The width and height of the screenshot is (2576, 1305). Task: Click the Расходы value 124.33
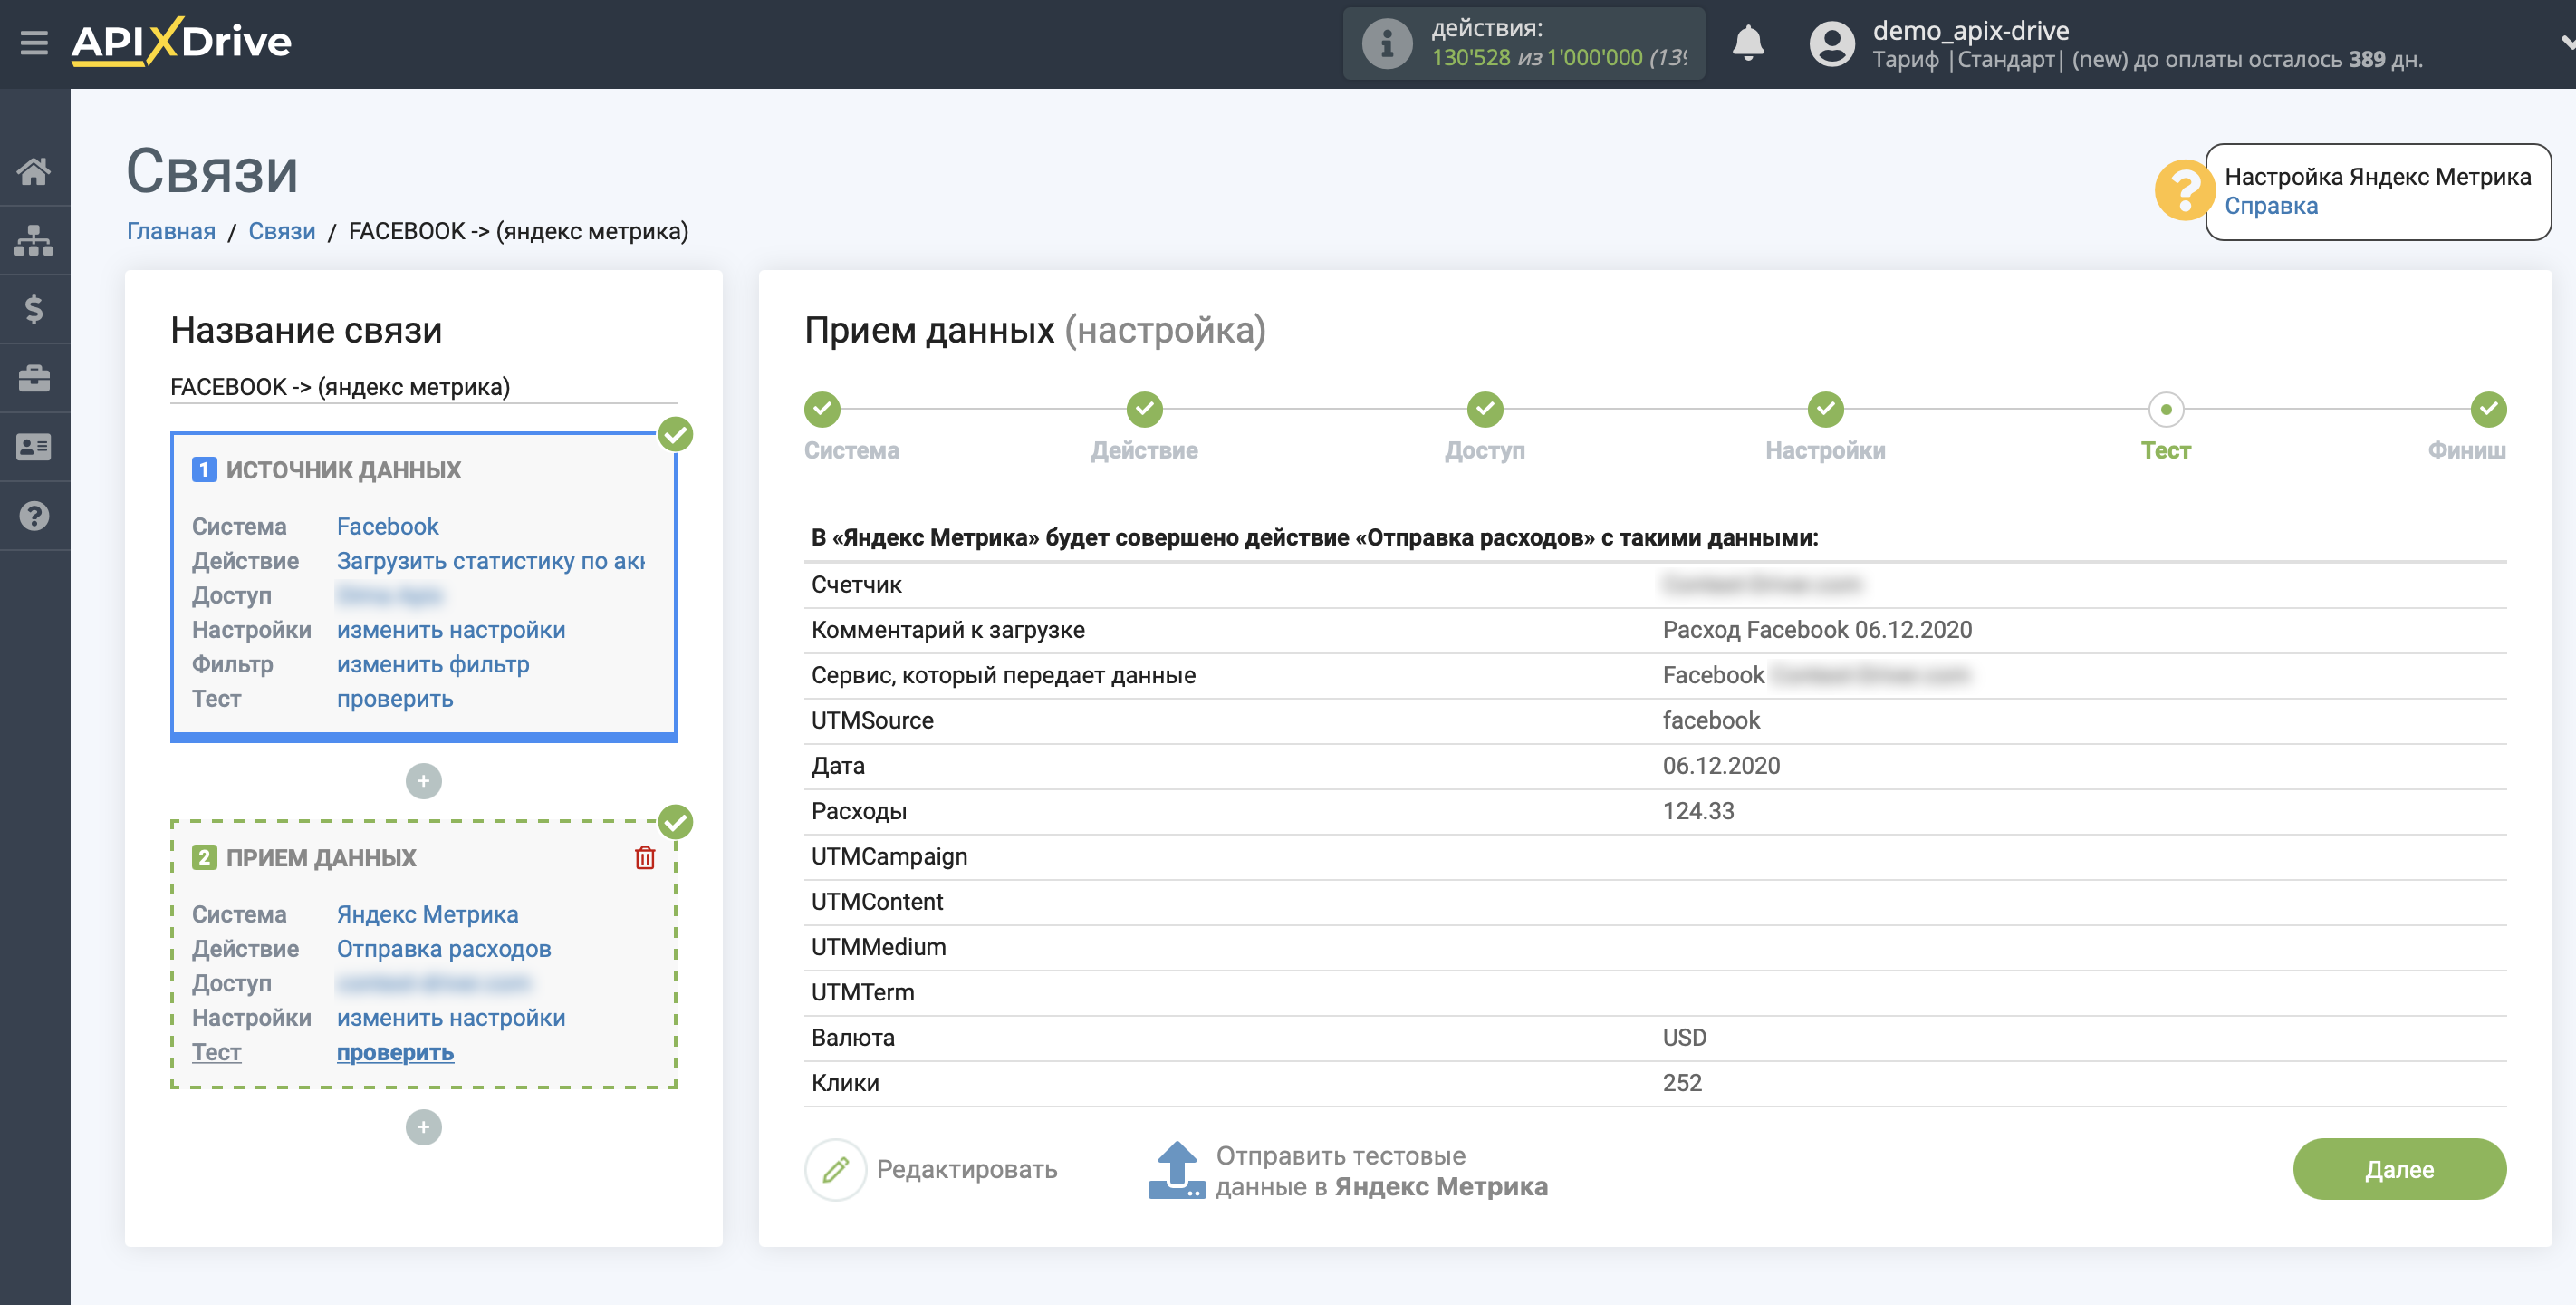tap(1697, 812)
